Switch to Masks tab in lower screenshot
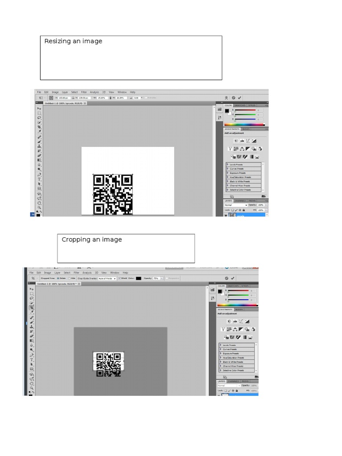Screen dimensions: 342x456 point(239,309)
